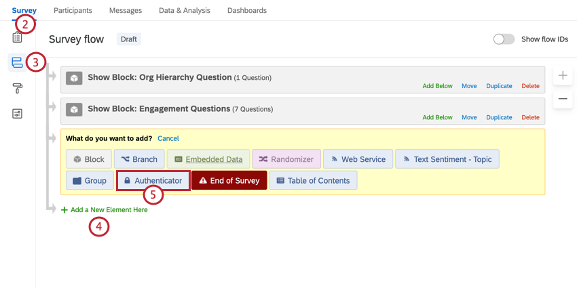
Task: Duplicate the Engagement Questions block
Action: [x=499, y=117]
